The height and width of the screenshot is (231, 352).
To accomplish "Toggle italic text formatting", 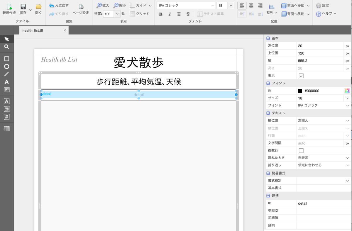I will pos(170,14).
